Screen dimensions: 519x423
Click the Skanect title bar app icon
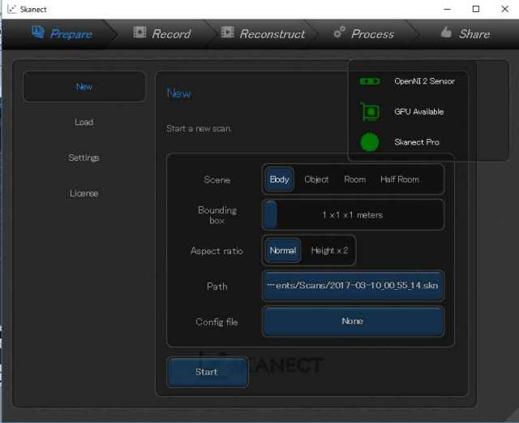[x=11, y=9]
